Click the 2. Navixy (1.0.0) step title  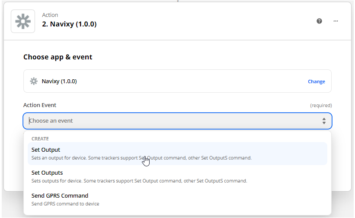point(69,24)
